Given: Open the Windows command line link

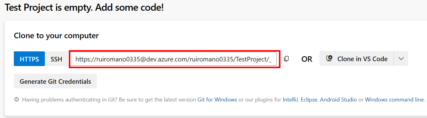Looking at the screenshot, I should coord(395,100).
